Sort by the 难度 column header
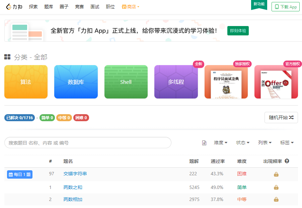This screenshot has height=208, width=302. click(242, 161)
